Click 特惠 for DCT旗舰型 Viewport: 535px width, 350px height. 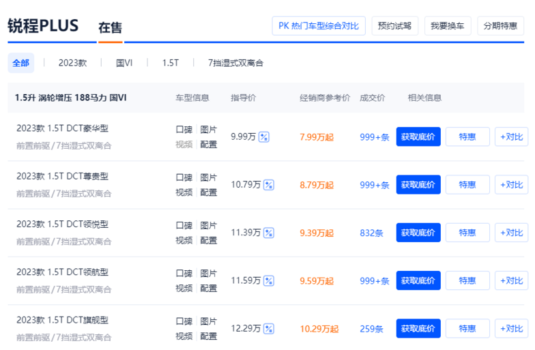point(467,329)
